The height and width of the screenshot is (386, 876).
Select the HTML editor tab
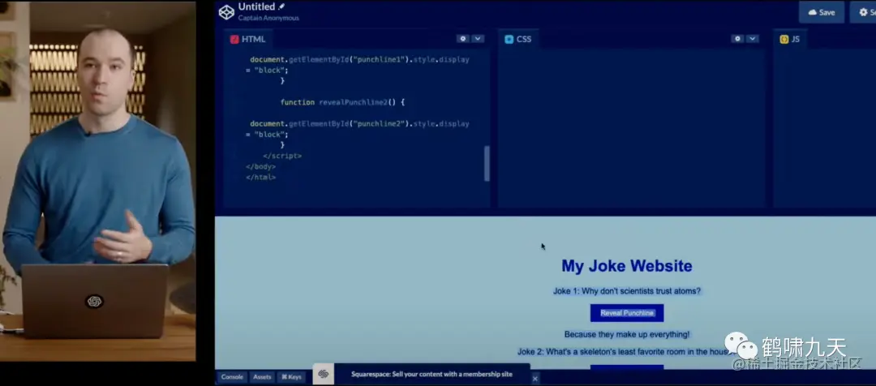(248, 39)
